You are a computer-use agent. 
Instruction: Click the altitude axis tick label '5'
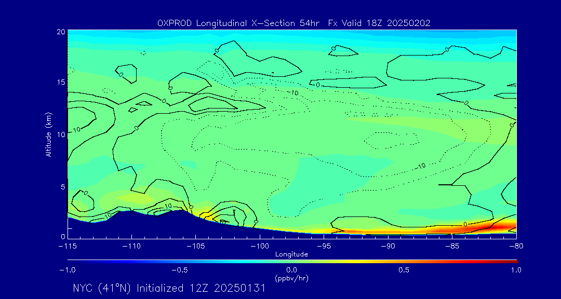tap(63, 187)
